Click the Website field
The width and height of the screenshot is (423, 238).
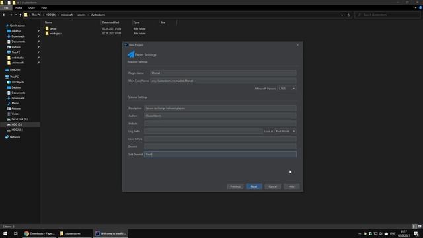coord(220,124)
